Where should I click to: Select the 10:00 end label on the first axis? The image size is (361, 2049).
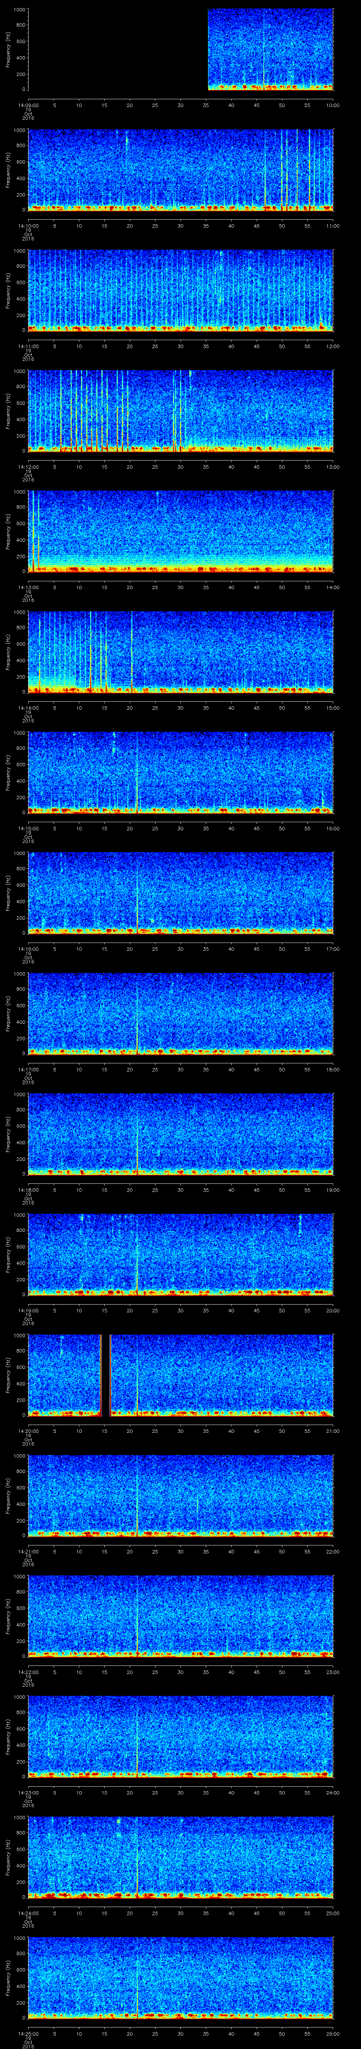[x=332, y=105]
